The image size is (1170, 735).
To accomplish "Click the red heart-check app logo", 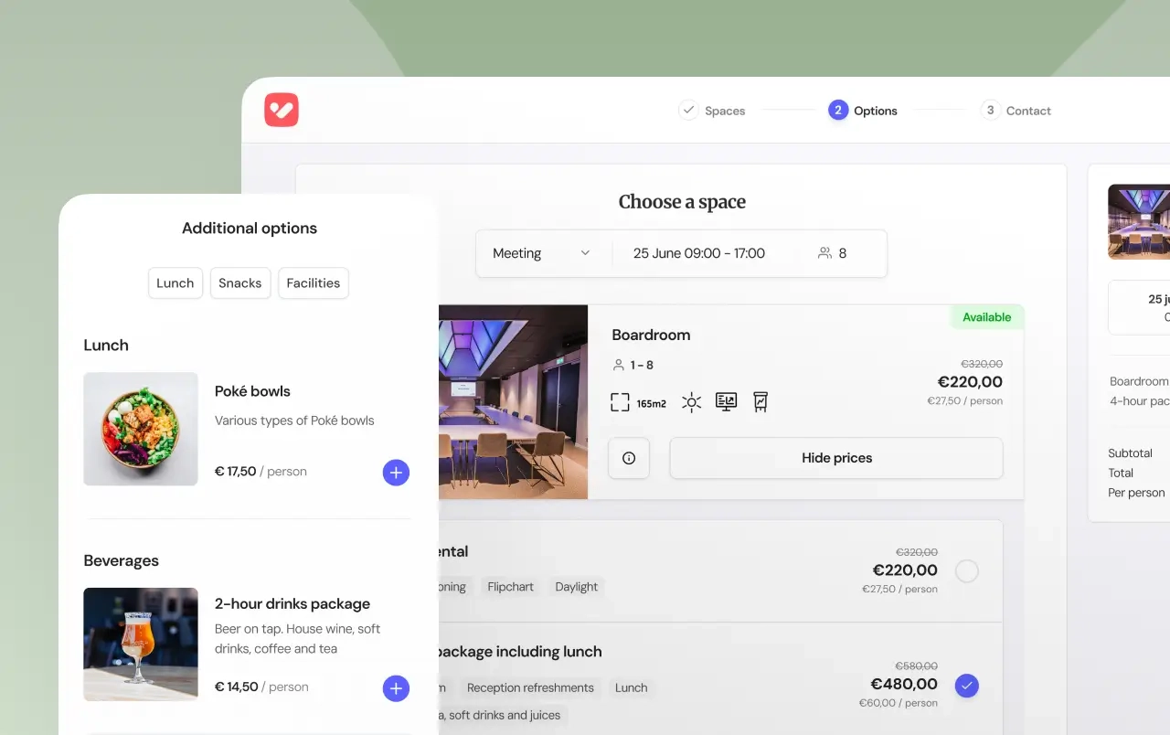I will (282, 110).
